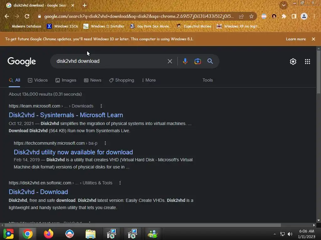
Task: Clear the search query with the X
Action: click(170, 61)
